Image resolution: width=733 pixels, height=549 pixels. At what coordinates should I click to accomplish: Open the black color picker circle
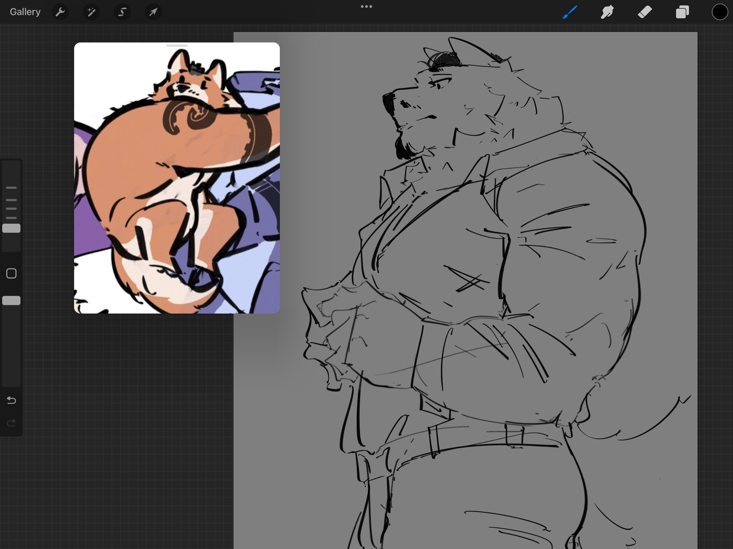[719, 12]
